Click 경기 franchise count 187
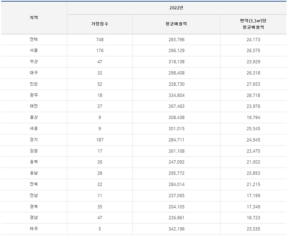This screenshot has height=236, width=287. tap(100, 140)
